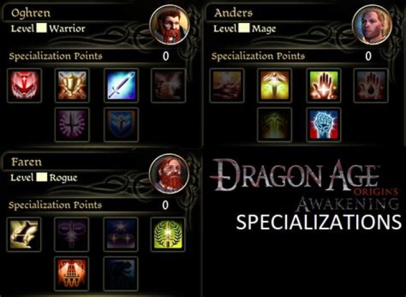Select Anders' blue fist on red icon
The width and height of the screenshot is (406, 297).
point(324,125)
